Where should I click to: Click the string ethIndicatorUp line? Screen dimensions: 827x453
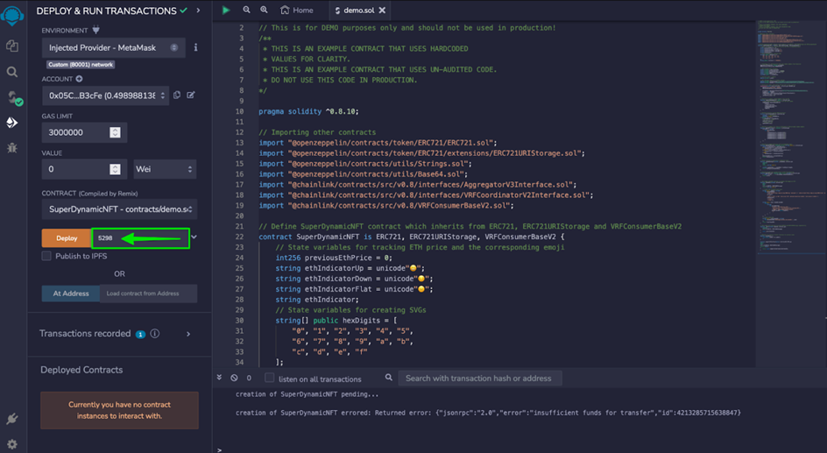(x=350, y=268)
